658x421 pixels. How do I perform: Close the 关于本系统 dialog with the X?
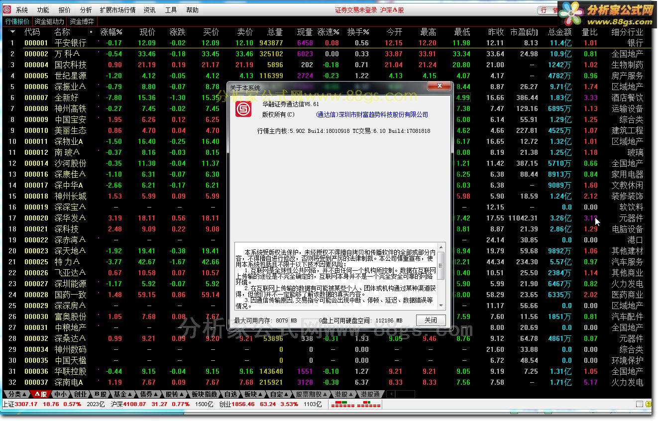click(x=439, y=87)
